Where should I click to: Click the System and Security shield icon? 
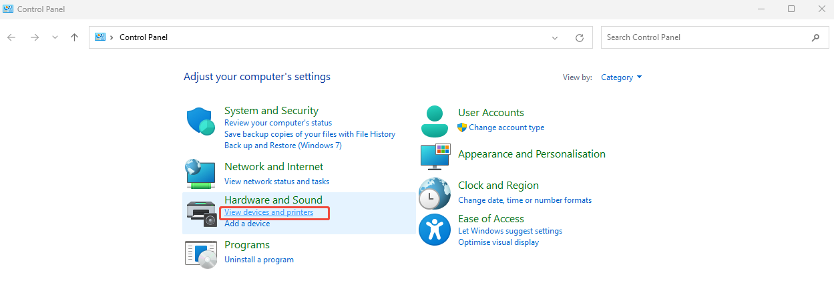click(200, 122)
